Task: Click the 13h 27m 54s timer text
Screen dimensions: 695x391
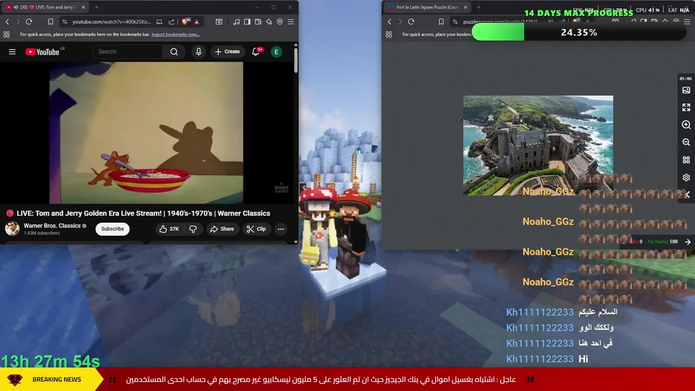Action: pyautogui.click(x=50, y=362)
